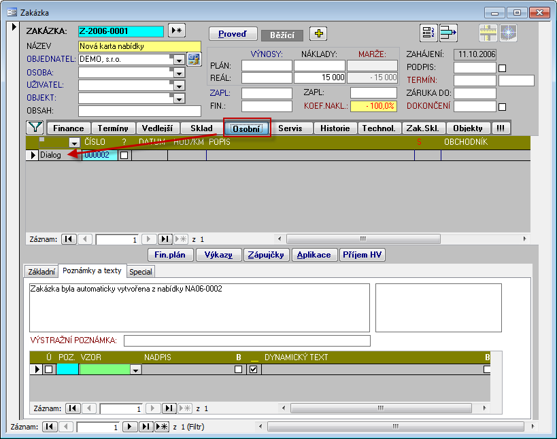Open Zápujčky
Image resolution: width=557 pixels, height=439 pixels.
266,255
